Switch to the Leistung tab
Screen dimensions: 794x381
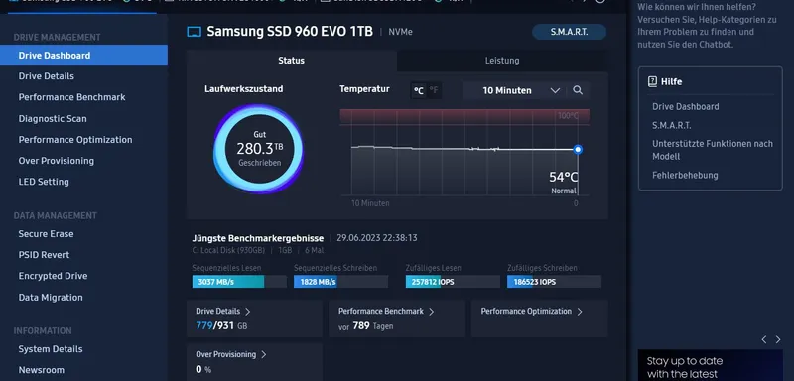[x=502, y=61]
